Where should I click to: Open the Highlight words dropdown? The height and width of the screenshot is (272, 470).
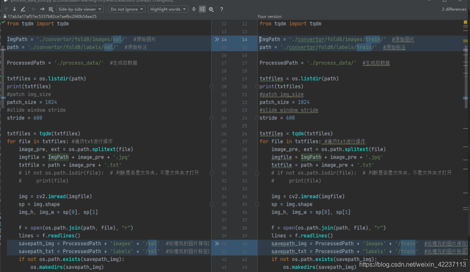[168, 9]
